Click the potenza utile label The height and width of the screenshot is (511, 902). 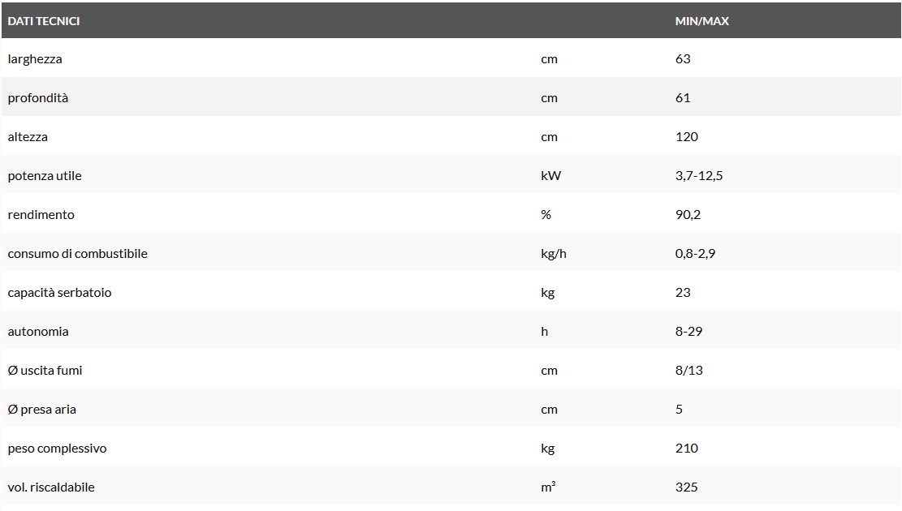coord(45,176)
